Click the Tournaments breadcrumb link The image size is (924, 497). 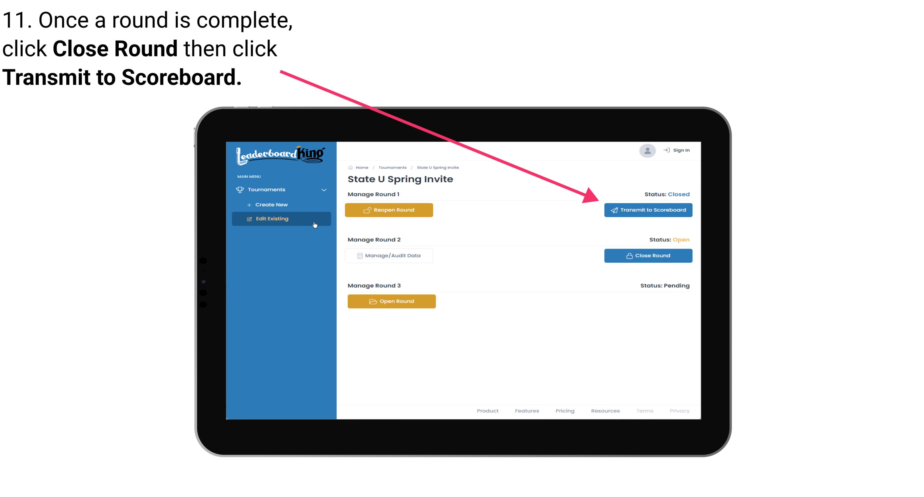pyautogui.click(x=392, y=167)
